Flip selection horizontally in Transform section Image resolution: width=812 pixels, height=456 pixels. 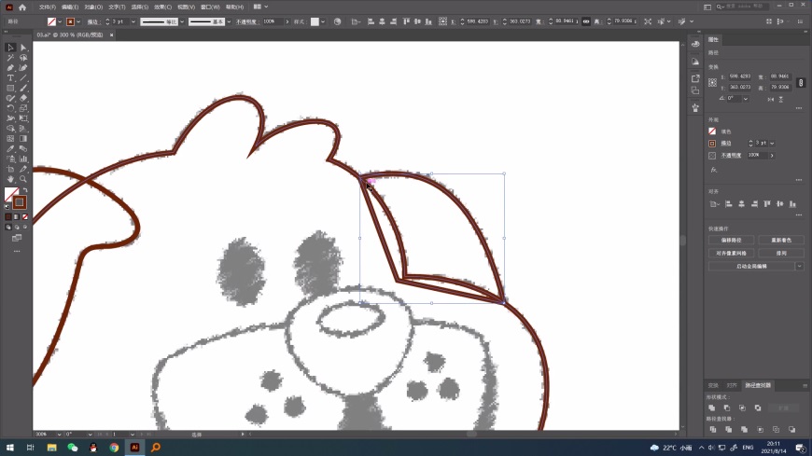[771, 98]
